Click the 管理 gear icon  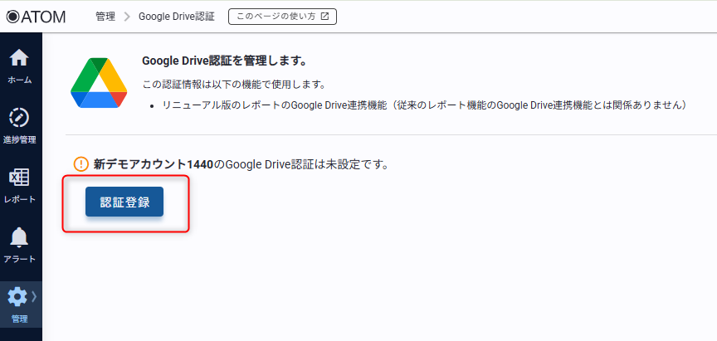[17, 297]
